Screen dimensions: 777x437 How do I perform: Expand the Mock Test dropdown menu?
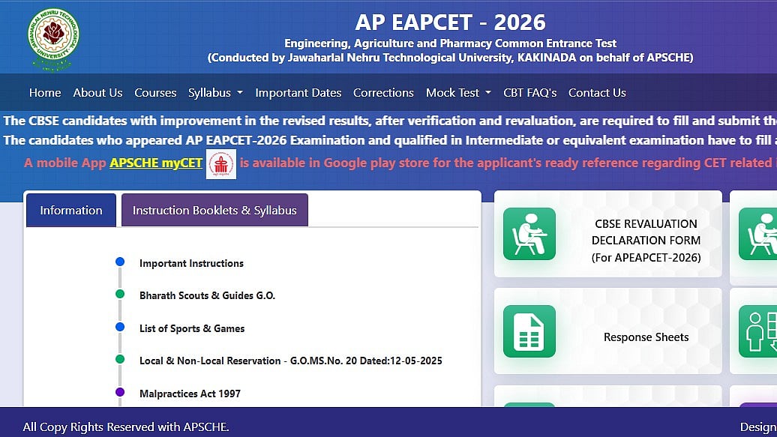pos(458,93)
